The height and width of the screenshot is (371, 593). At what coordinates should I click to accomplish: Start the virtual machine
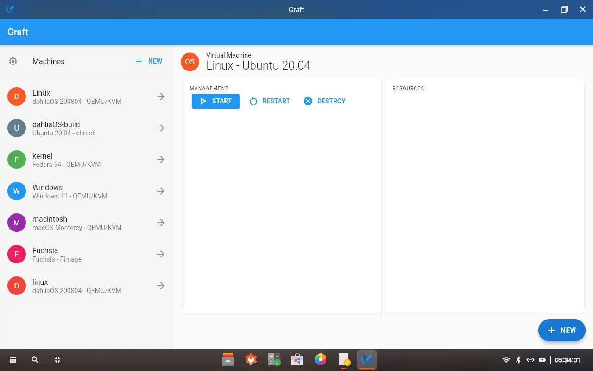[x=215, y=101]
